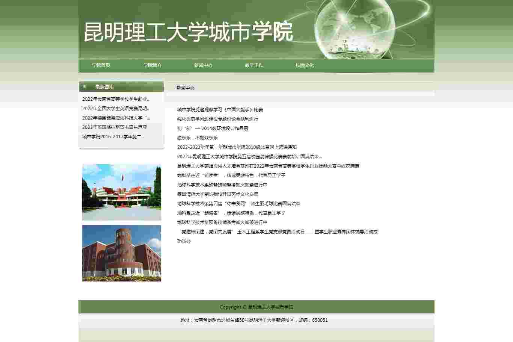
Task: Navigate to 校园文化 menu item
Action: (305, 65)
